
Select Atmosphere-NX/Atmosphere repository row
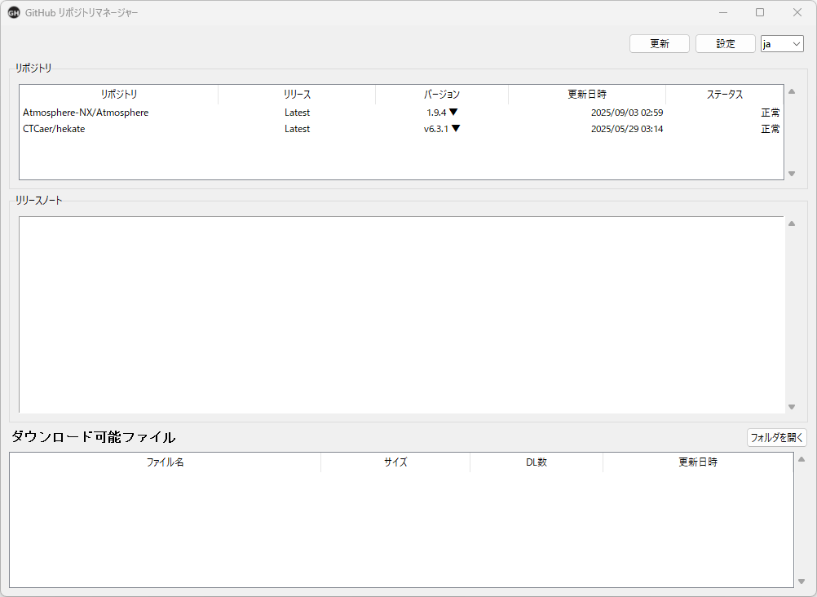[x=401, y=113]
